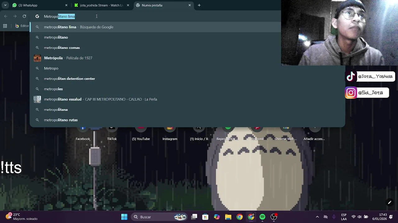The image size is (398, 223).
Task: Select suggestion metropolitano lima
Action: (x=156, y=27)
